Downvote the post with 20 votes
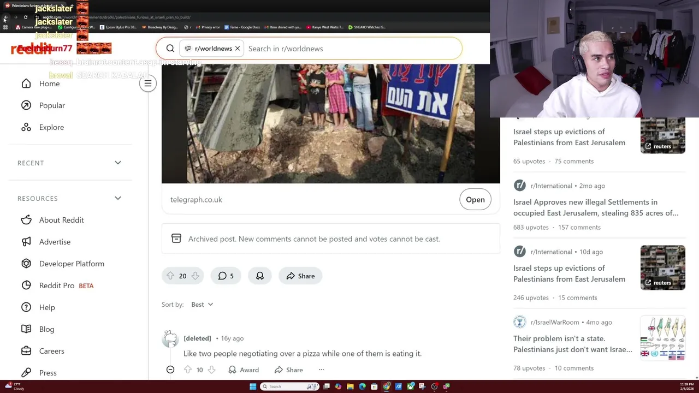 [195, 276]
